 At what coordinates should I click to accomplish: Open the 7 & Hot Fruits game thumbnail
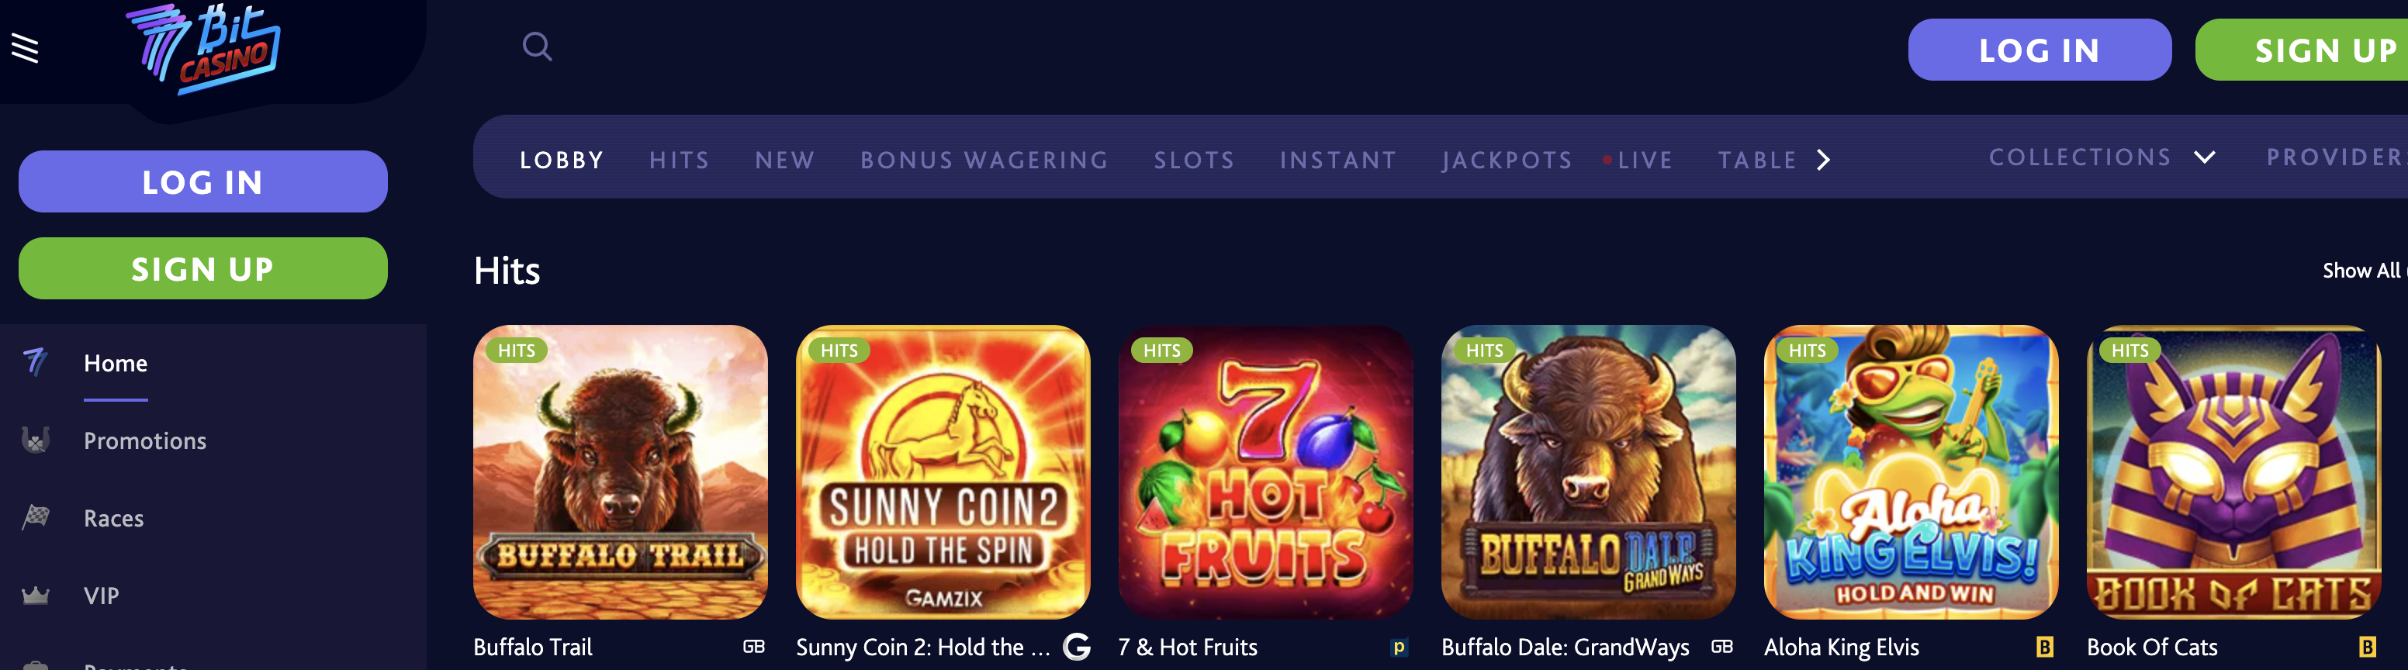[1266, 472]
